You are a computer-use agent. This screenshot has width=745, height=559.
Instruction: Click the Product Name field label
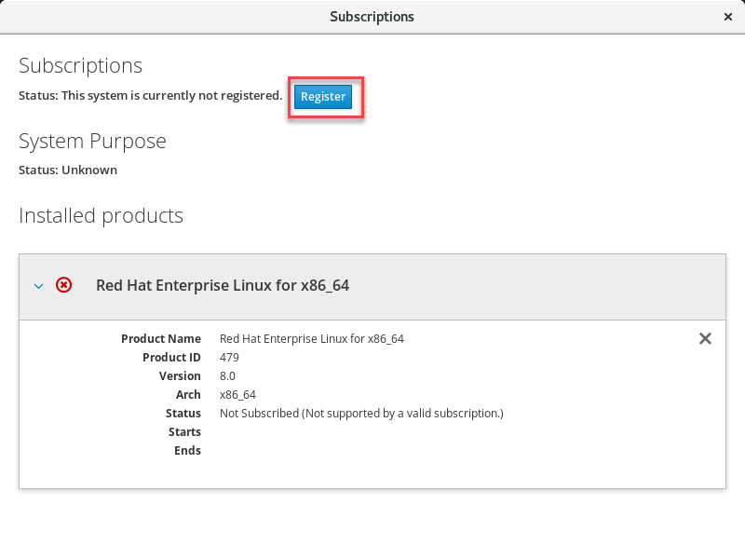click(160, 338)
